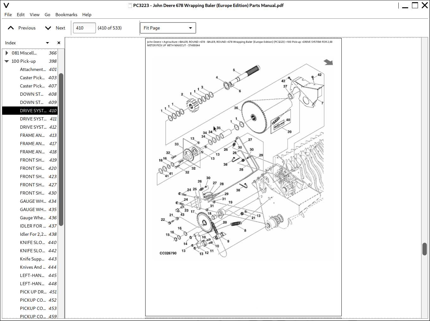The image size is (430, 321).
Task: Select highlighted DRIVE SYST... entry page 410
Action: point(30,111)
